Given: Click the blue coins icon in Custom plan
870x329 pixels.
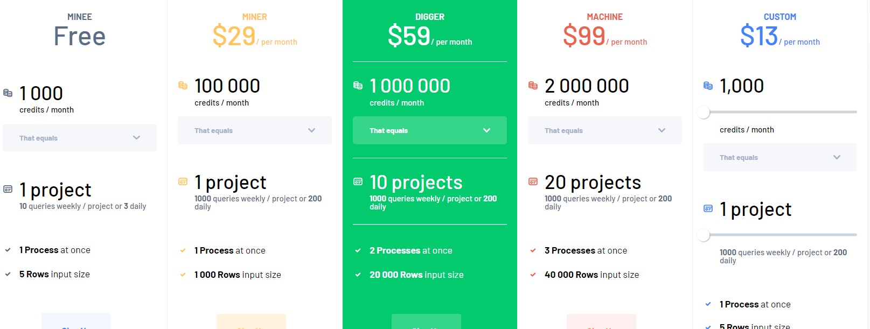Looking at the screenshot, I should [708, 86].
